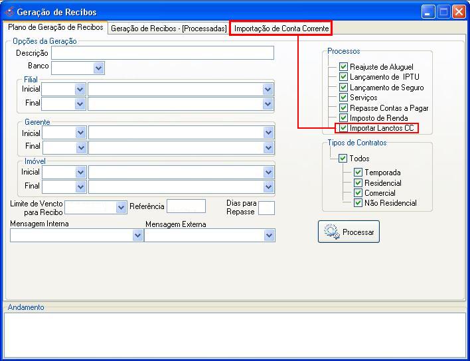Image resolution: width=470 pixels, height=361 pixels.
Task: Toggle the Imposto de Renda checkbox
Action: (343, 117)
